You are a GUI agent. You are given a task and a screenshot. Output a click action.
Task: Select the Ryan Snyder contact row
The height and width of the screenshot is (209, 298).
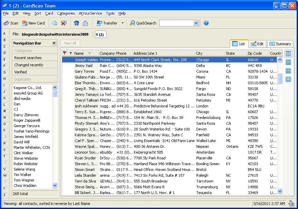point(169,158)
